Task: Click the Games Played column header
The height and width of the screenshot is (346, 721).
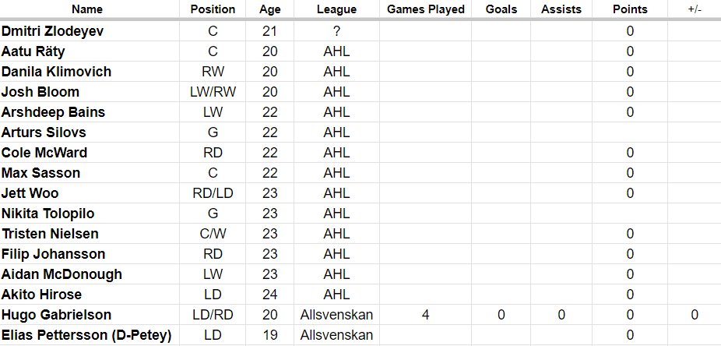Action: 425,9
